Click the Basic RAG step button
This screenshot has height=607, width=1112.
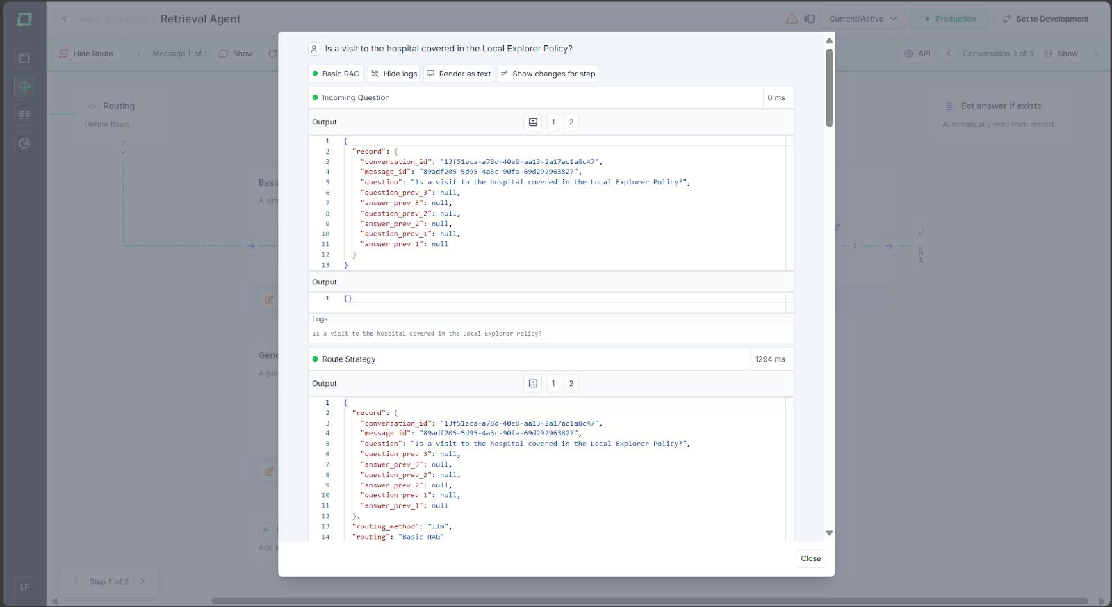click(336, 74)
